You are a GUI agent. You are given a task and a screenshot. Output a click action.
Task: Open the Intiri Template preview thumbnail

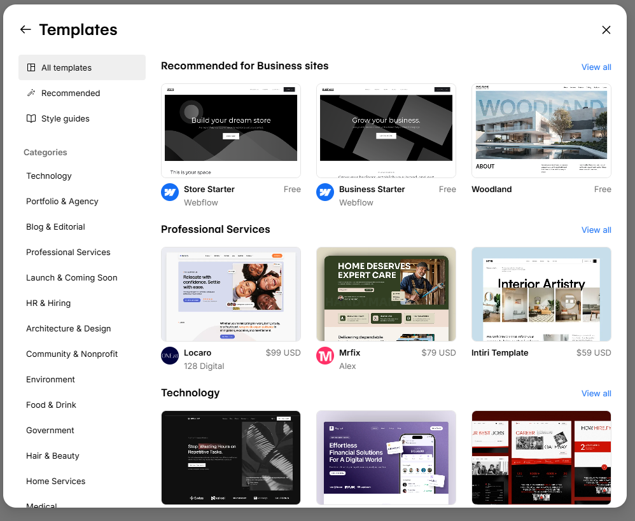pyautogui.click(x=541, y=294)
